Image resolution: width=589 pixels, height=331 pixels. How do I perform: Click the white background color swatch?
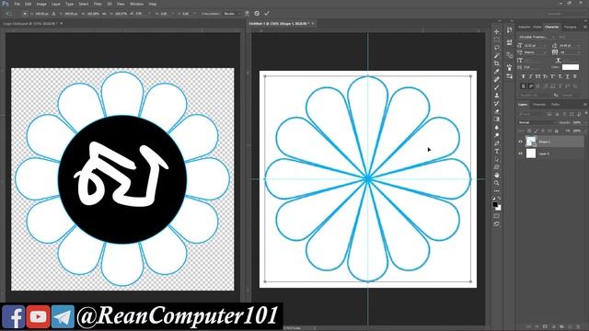tap(499, 208)
